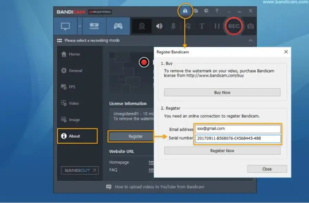Capture a screenshot with the camera icon
309x203 pixels.
250,26
